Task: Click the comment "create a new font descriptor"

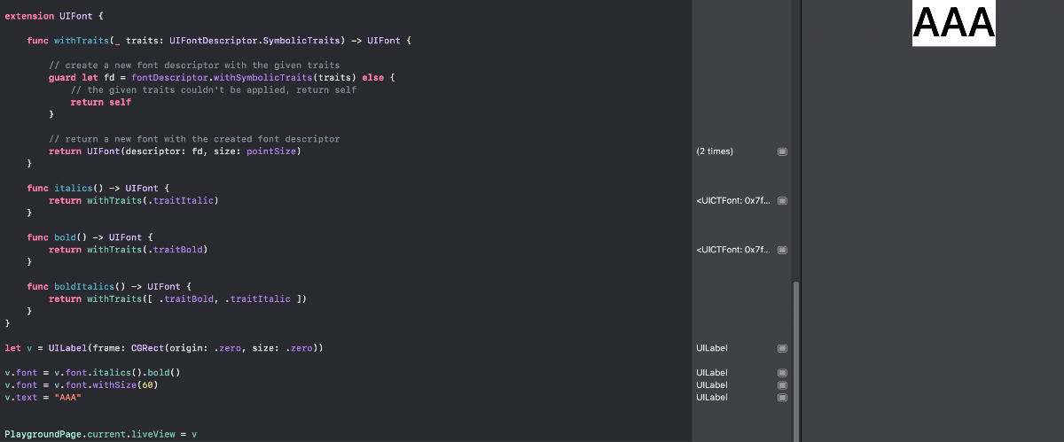Action: coord(194,66)
